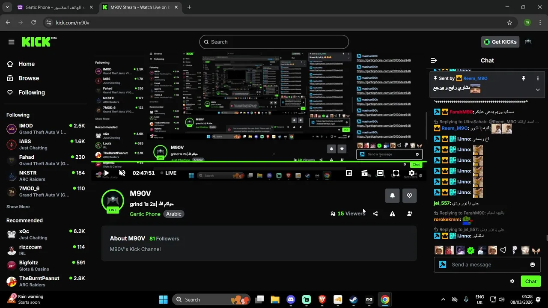Open pinned message three-dot menu
The height and width of the screenshot is (308, 548).
(x=538, y=78)
